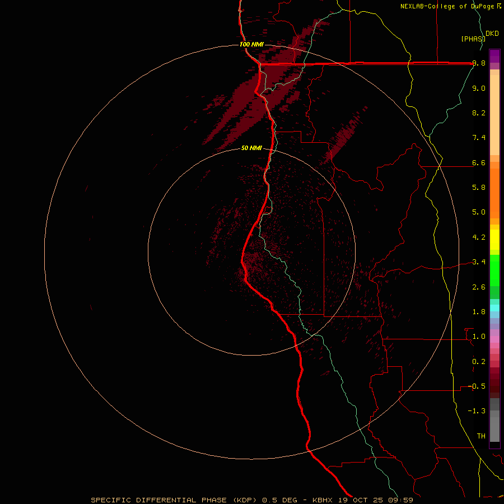Click the [PHAS] label above the color scale

pos(473,39)
